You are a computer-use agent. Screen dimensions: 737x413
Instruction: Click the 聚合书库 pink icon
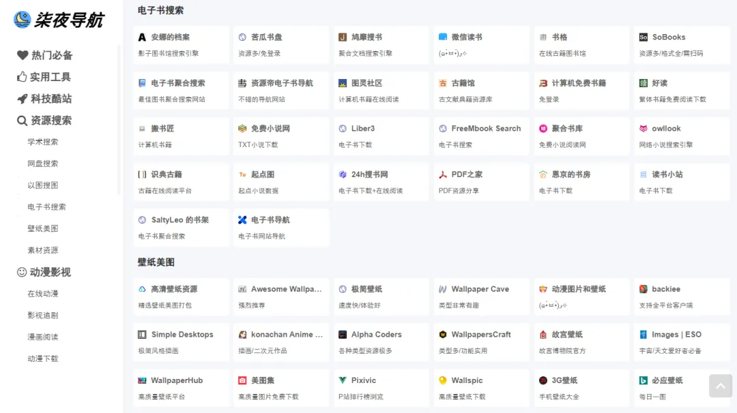click(543, 129)
